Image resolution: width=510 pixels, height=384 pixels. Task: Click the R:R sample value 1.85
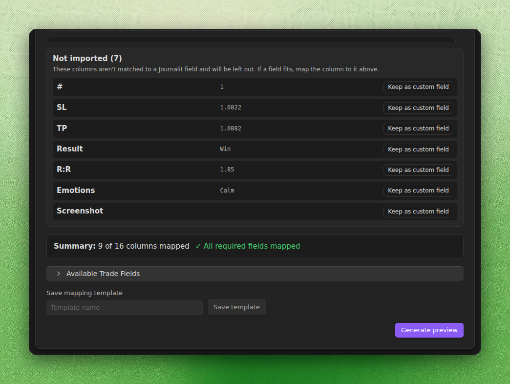coord(227,170)
